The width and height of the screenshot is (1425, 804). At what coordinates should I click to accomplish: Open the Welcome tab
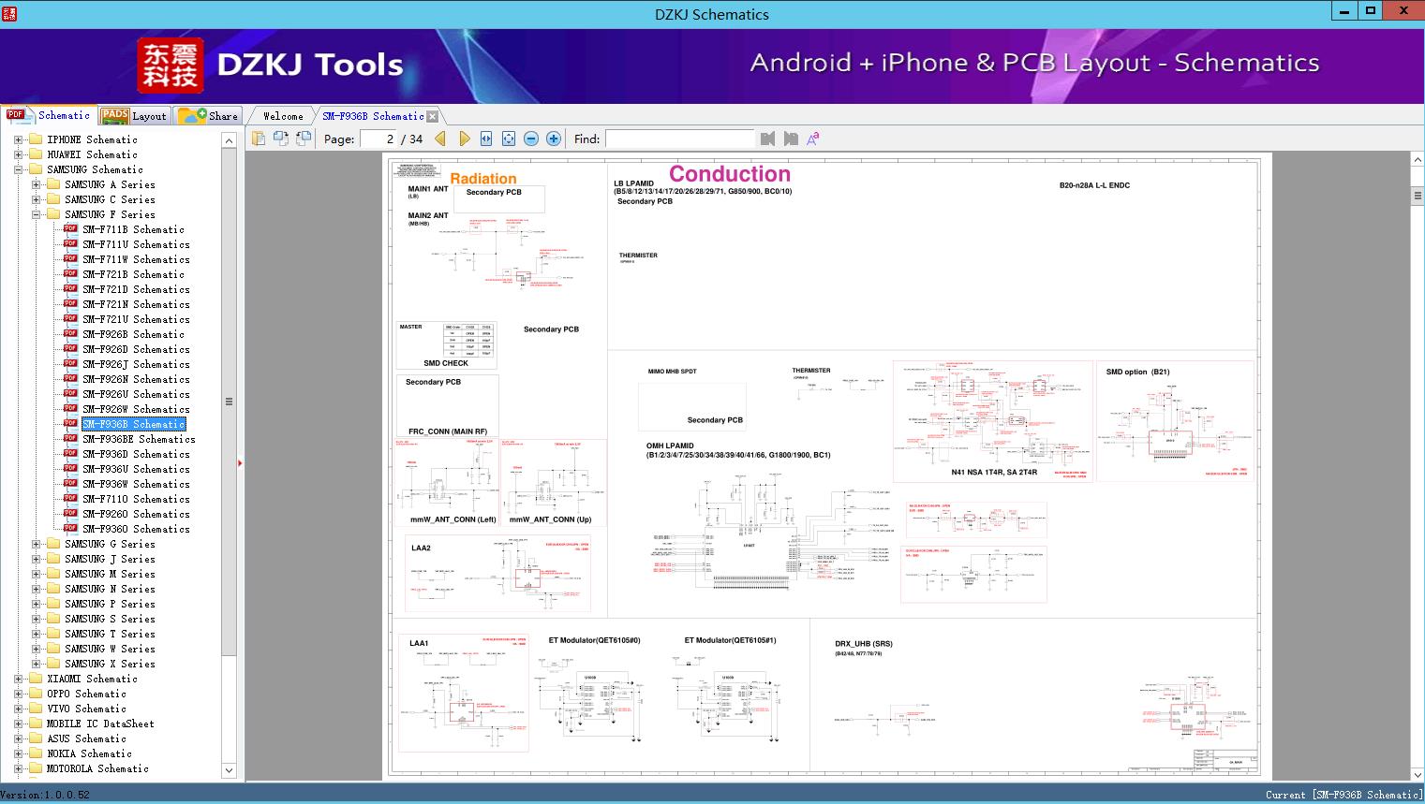(283, 116)
